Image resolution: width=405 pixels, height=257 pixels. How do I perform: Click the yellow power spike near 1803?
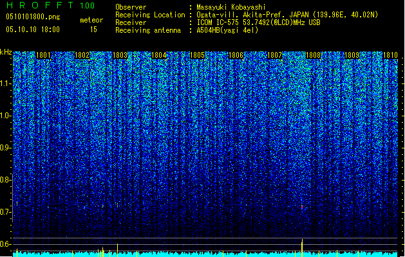click(118, 250)
